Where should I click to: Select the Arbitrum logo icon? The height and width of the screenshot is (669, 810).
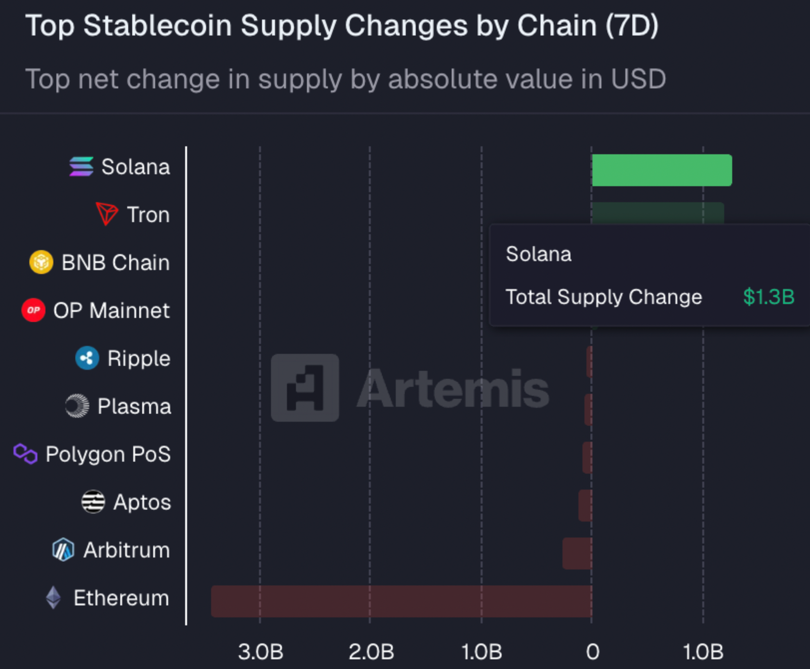pyautogui.click(x=63, y=550)
